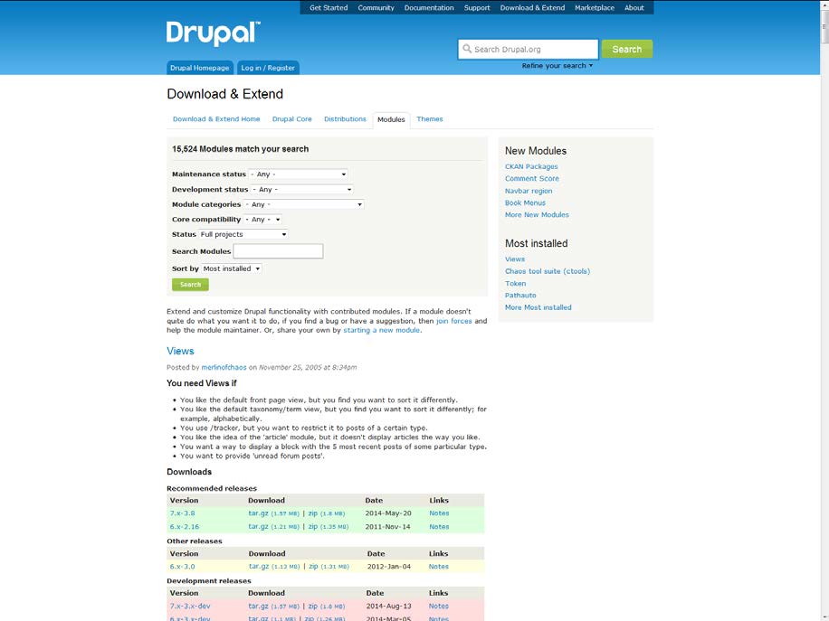829x621 pixels.
Task: Switch to the Download & Extend Home tab
Action: [216, 118]
